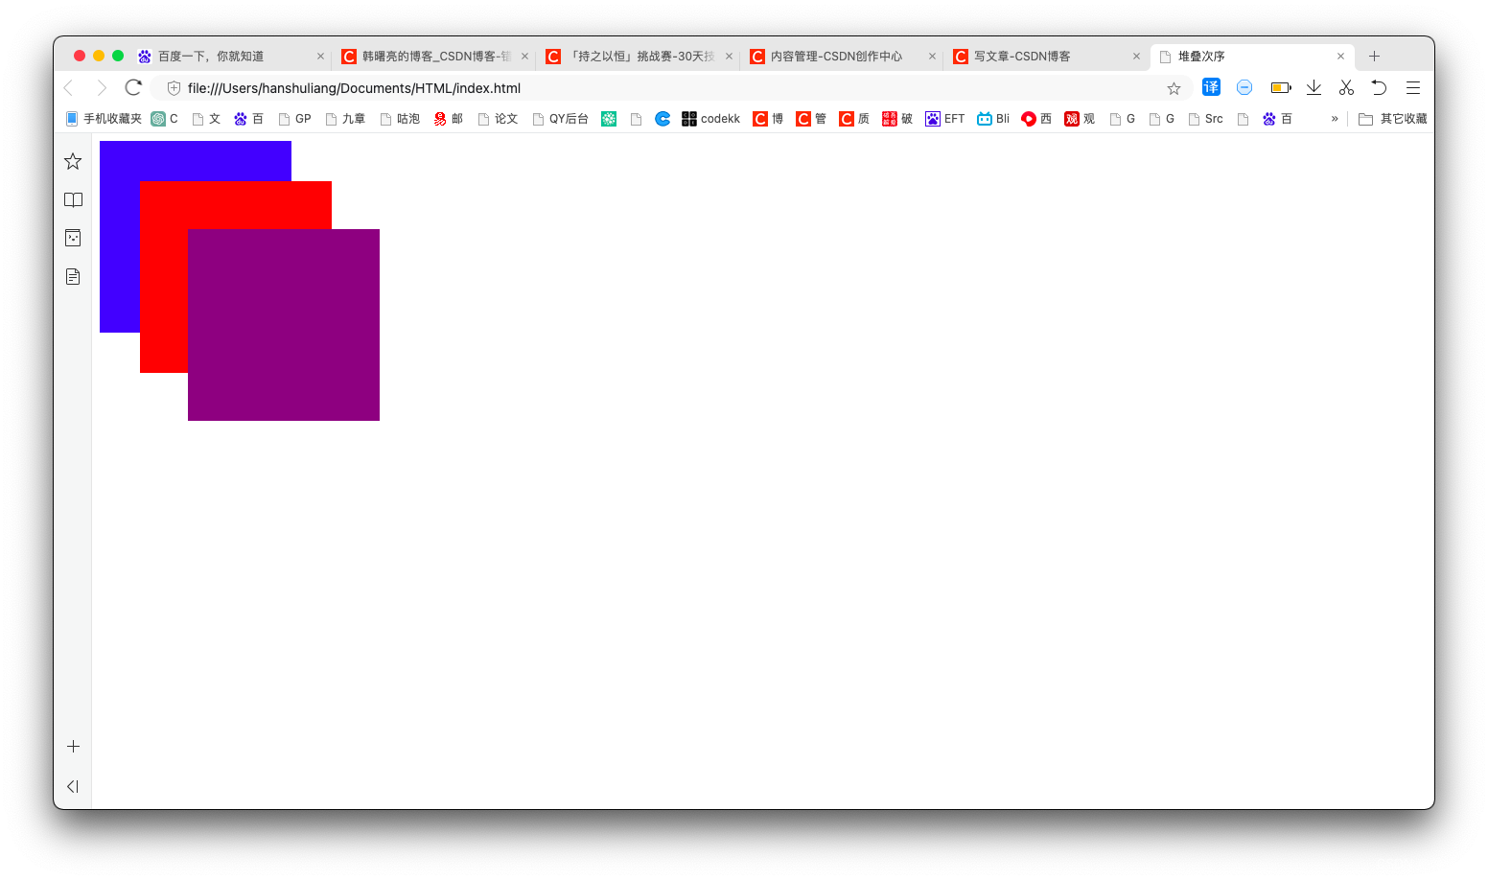1488x880 pixels.
Task: Open the GP bookmark
Action: 294,119
